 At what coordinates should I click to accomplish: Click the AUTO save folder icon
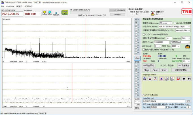tap(153, 13)
